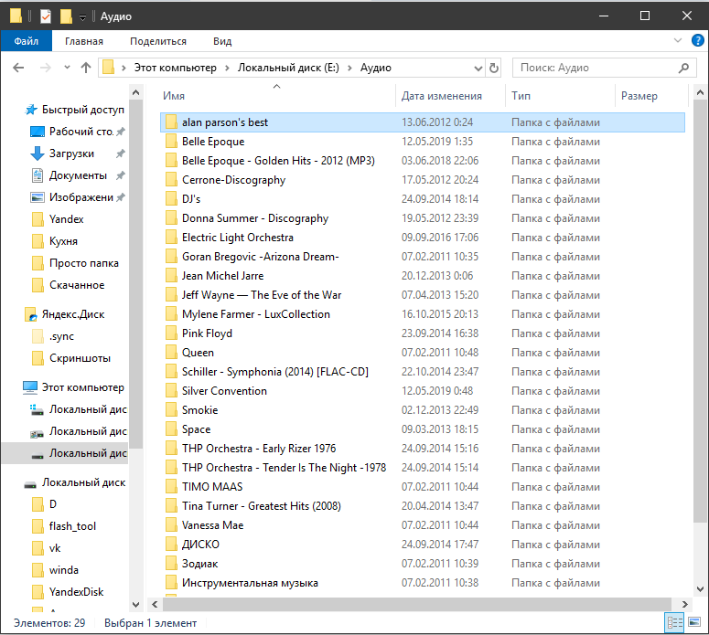Click the Back navigation arrow
Image resolution: width=709 pixels, height=635 pixels.
tap(18, 68)
